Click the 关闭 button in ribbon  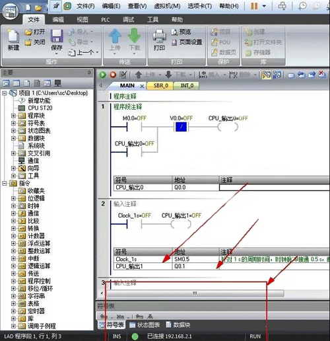tap(35, 42)
